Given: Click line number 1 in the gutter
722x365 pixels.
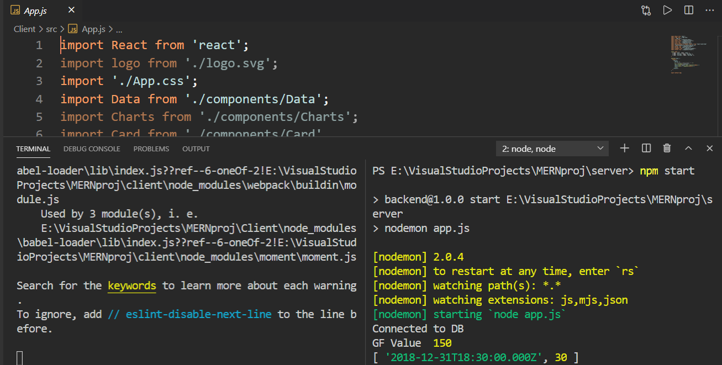Looking at the screenshot, I should tap(39, 45).
